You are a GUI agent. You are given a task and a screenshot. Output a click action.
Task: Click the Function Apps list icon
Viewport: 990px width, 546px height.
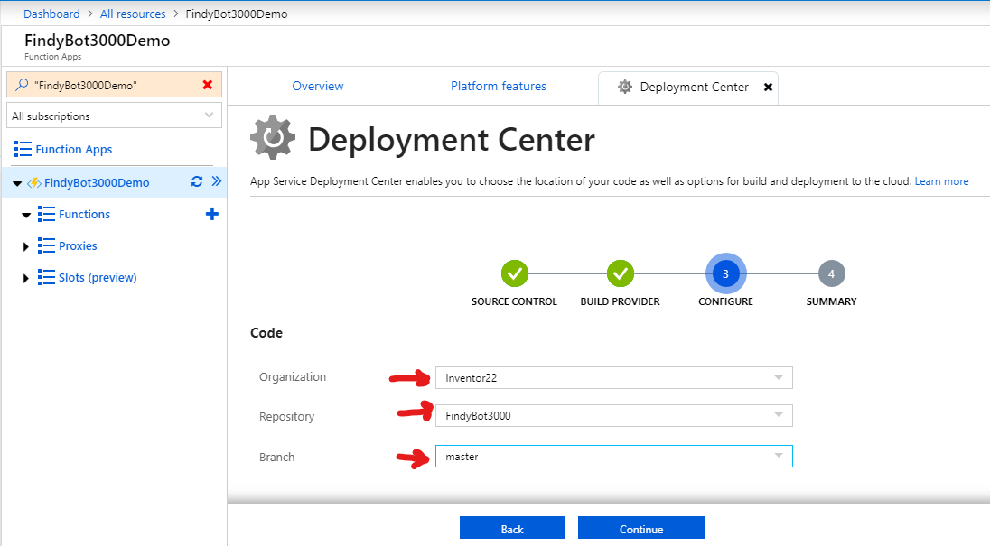(x=23, y=149)
